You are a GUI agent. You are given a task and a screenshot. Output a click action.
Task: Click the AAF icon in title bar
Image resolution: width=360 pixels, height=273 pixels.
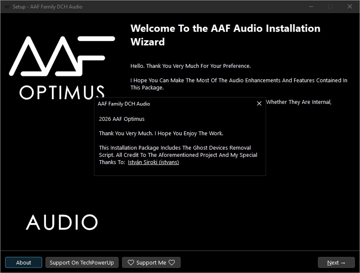point(7,7)
